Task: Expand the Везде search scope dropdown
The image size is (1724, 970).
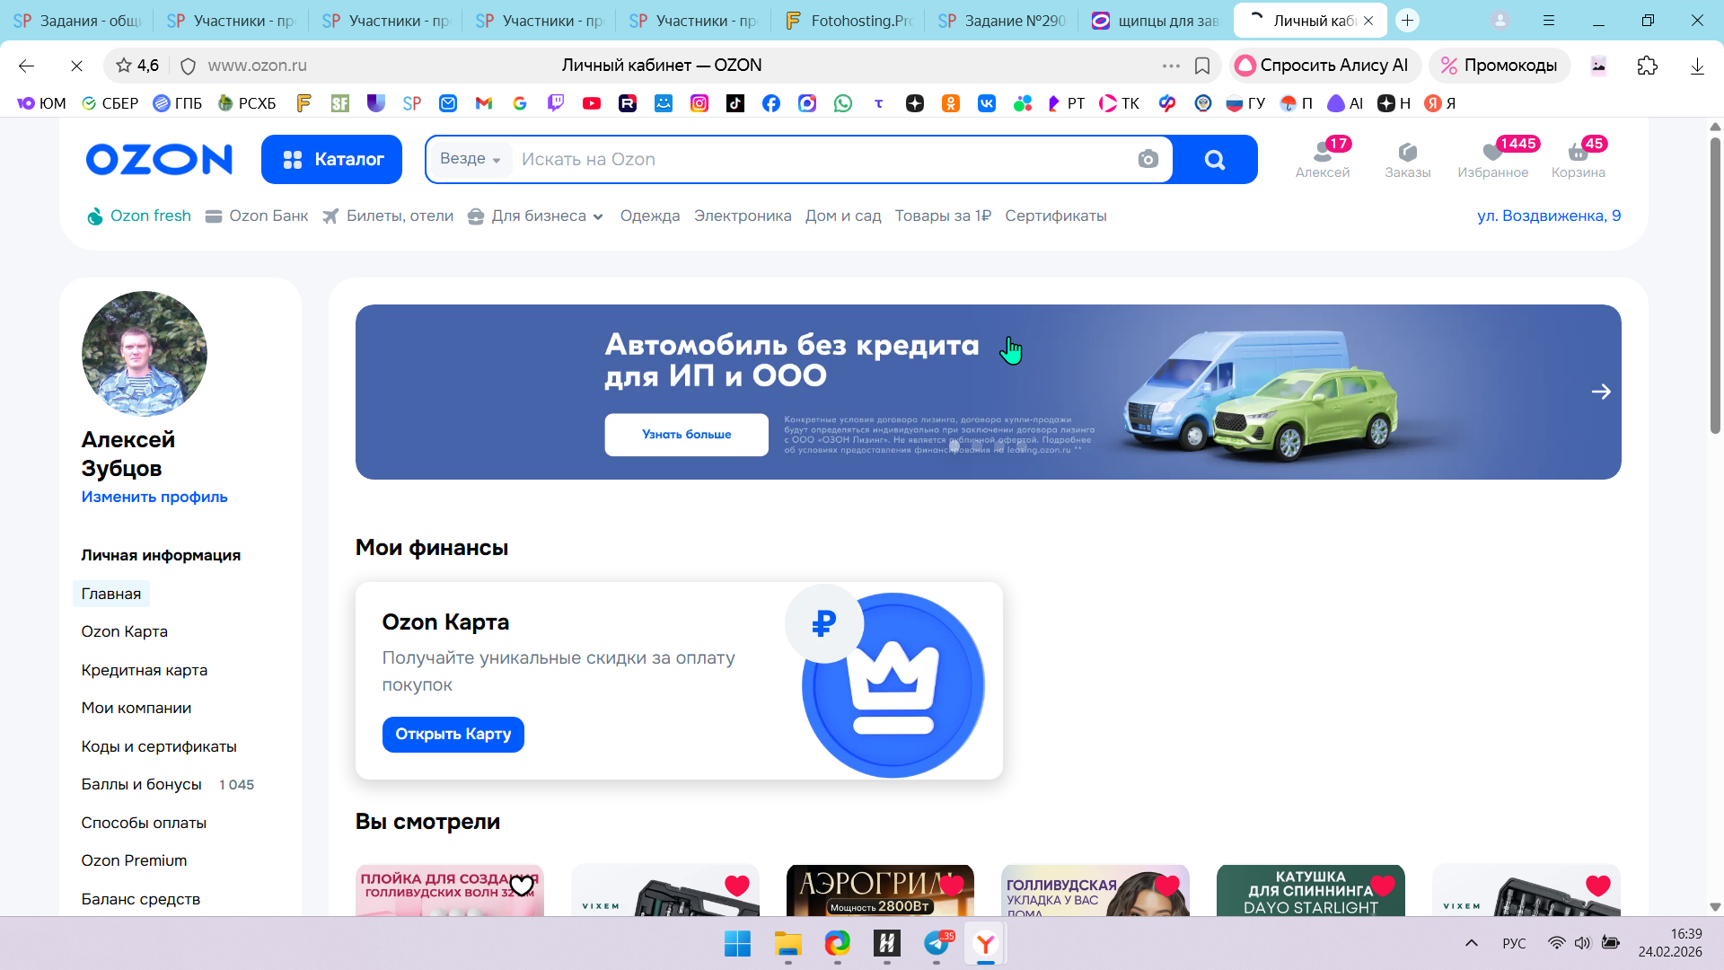Action: coord(470,159)
